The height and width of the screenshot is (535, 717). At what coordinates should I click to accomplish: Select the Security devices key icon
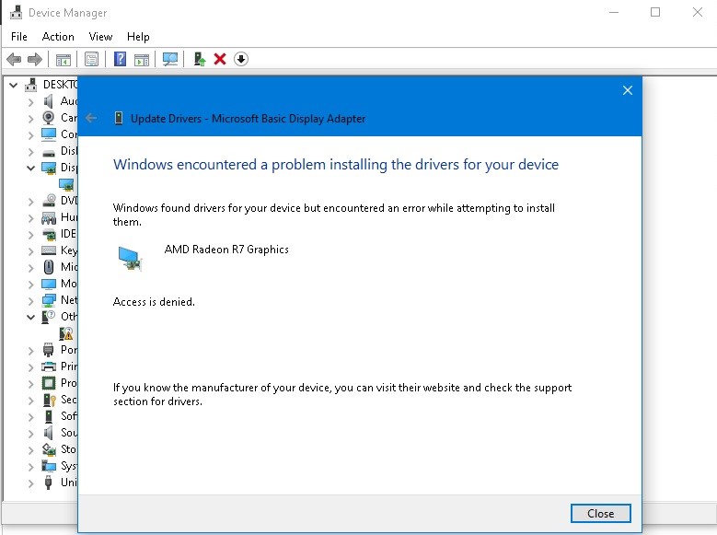[x=49, y=400]
